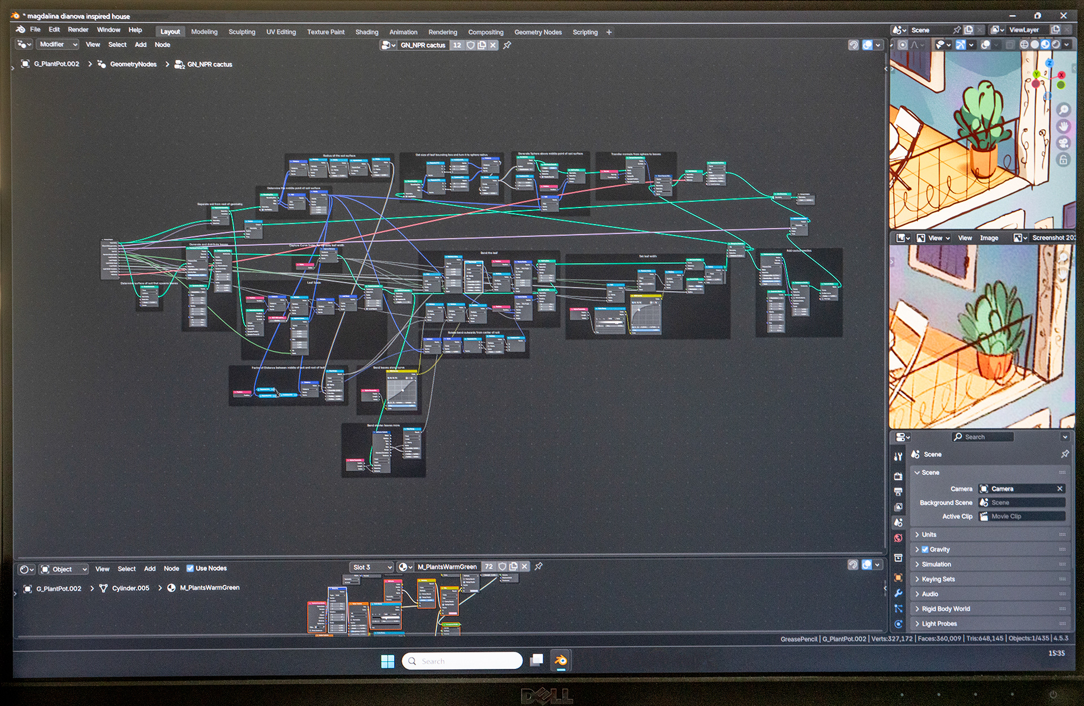Image resolution: width=1084 pixels, height=706 pixels.
Task: Open the node editor type dropdown
Action: coord(24,45)
